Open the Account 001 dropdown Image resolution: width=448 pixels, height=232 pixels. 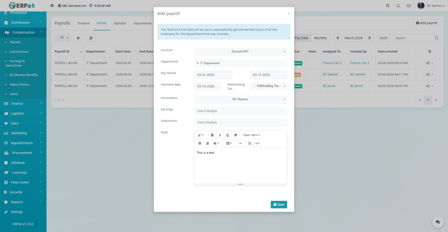pos(240,52)
